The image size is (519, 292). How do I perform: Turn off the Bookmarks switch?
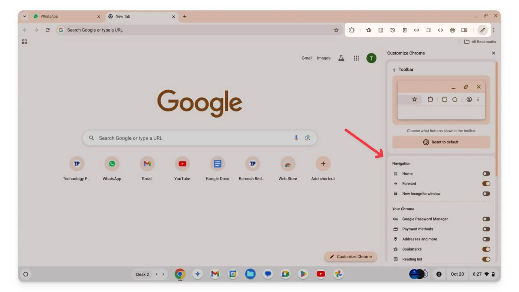[x=486, y=249]
